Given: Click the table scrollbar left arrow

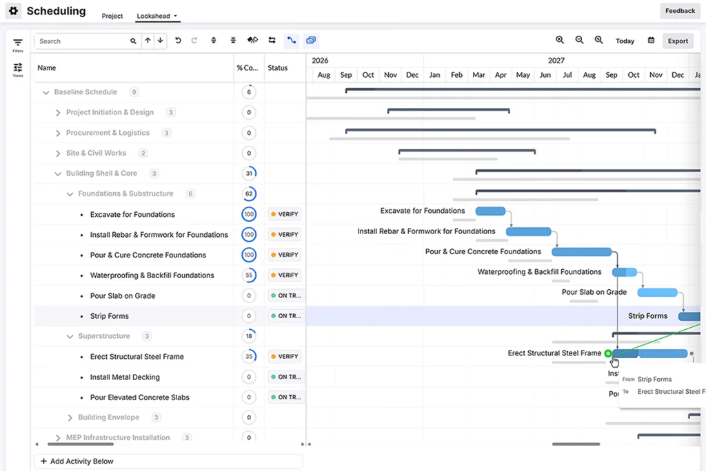Looking at the screenshot, I should (x=37, y=444).
